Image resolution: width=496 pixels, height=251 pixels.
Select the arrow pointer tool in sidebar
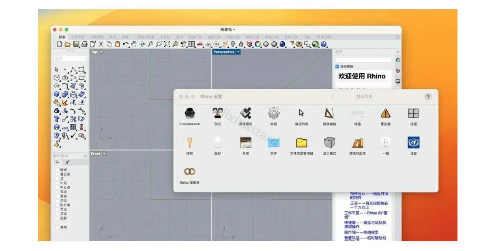[56, 69]
